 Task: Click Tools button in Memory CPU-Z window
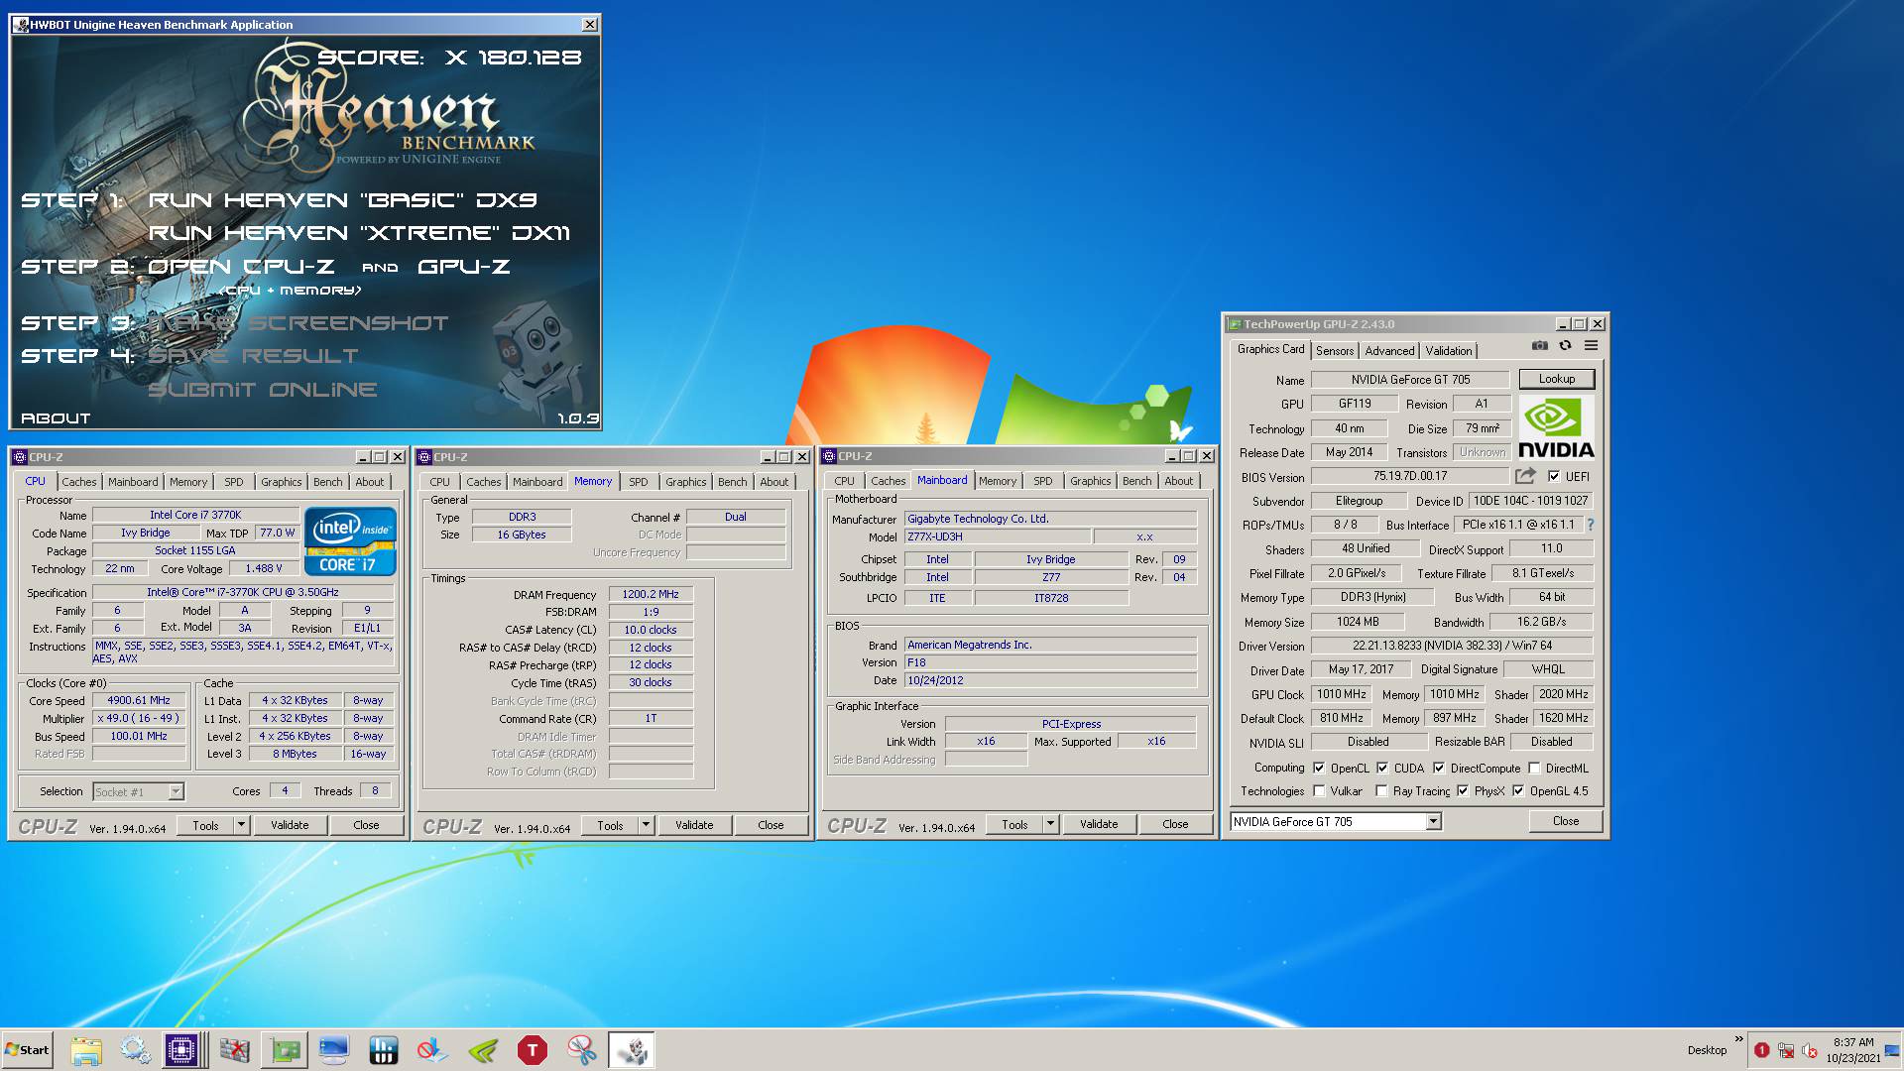[610, 825]
